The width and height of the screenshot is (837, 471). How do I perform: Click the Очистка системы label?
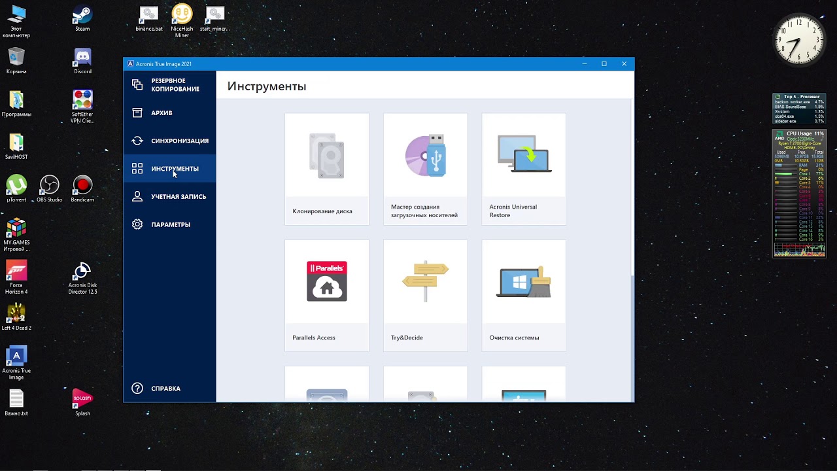[x=514, y=338]
